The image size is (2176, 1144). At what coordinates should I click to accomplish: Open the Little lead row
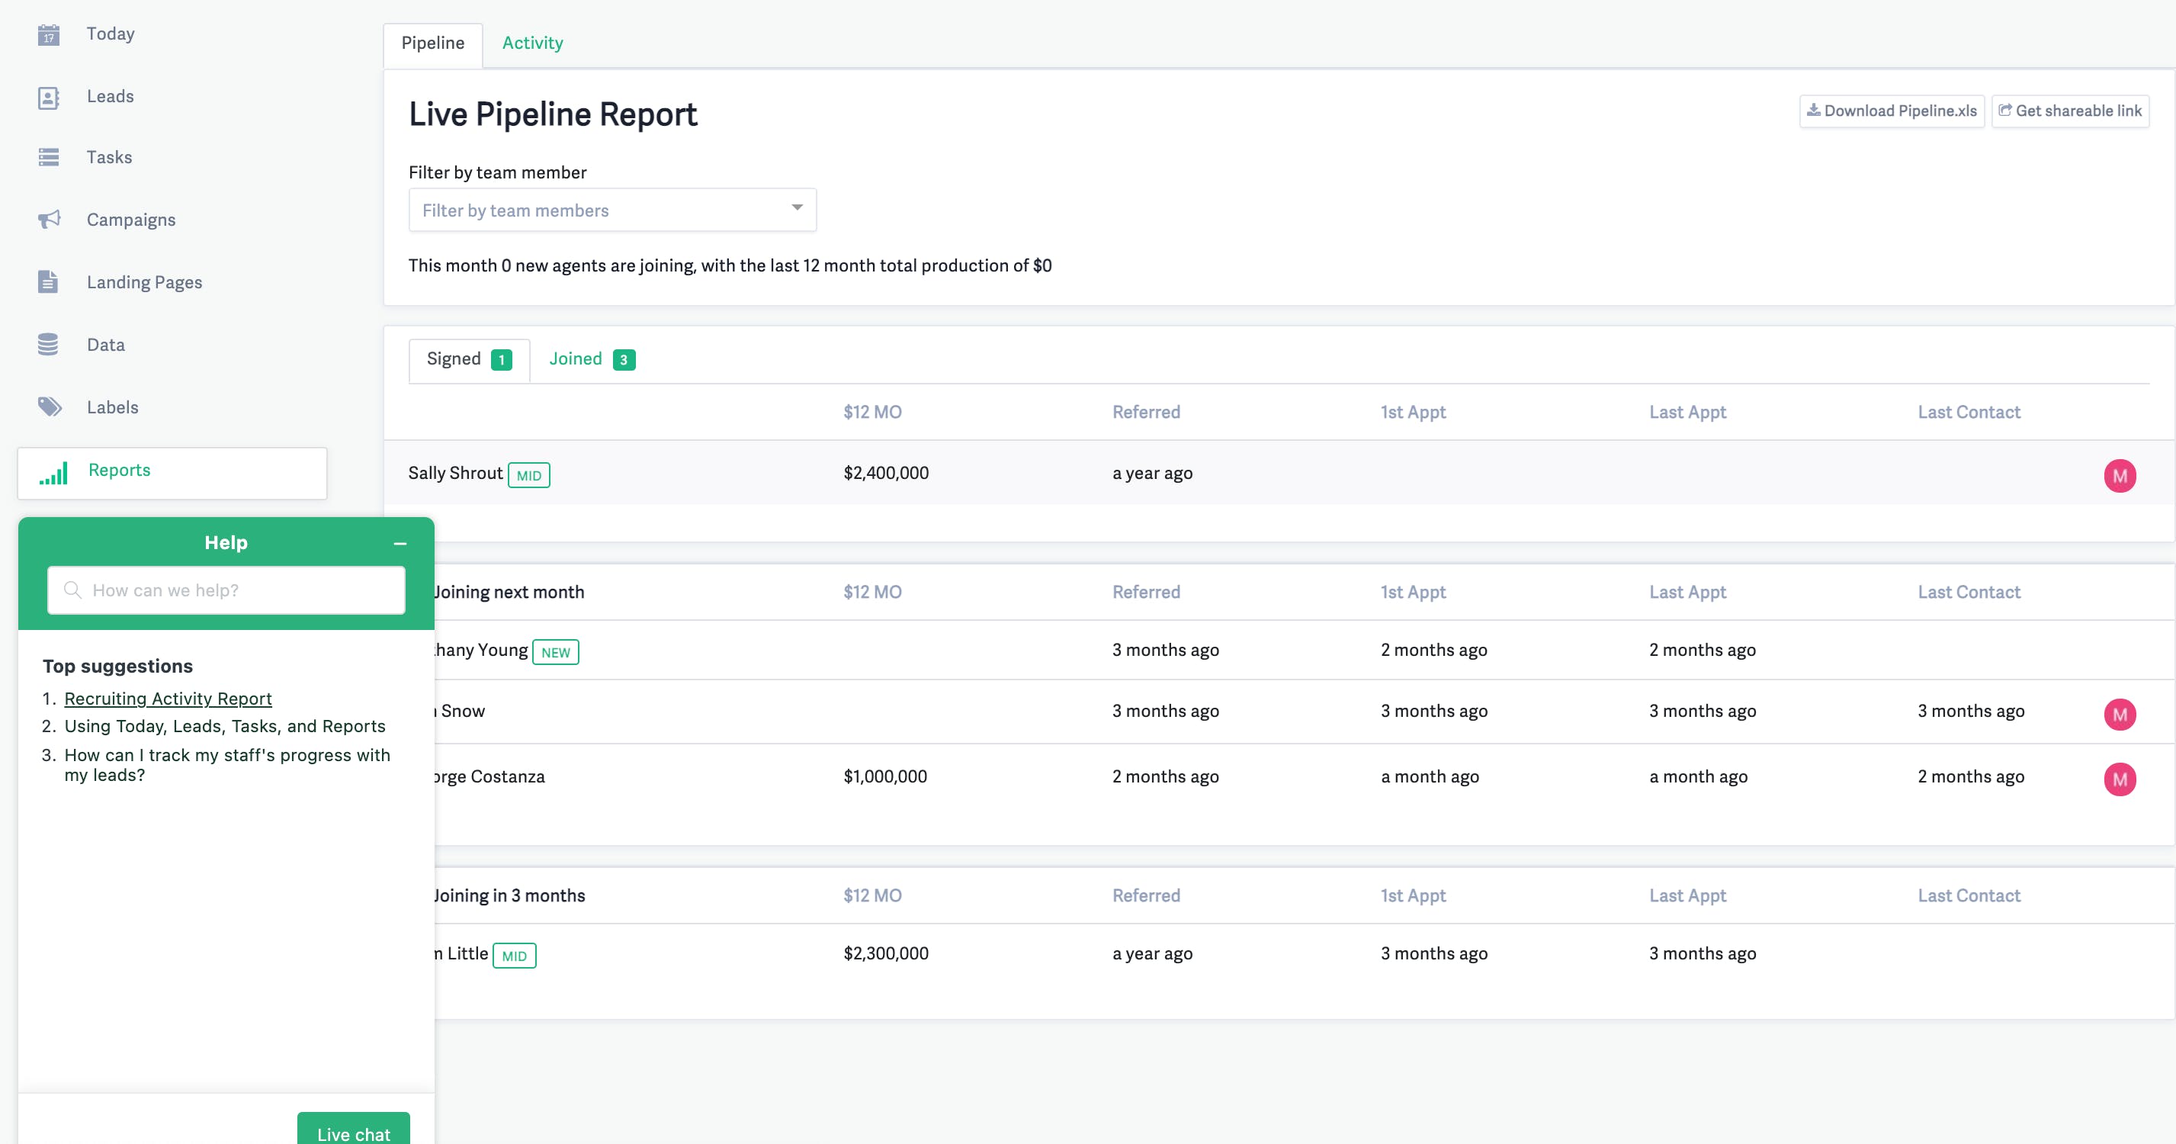(x=1305, y=954)
